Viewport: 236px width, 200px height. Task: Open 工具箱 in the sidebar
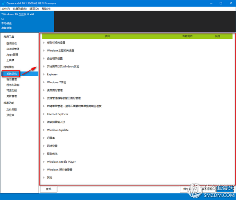click(x=10, y=60)
